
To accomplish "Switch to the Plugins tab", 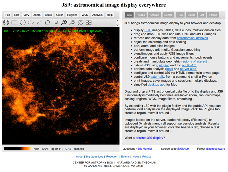I will 141,15.
